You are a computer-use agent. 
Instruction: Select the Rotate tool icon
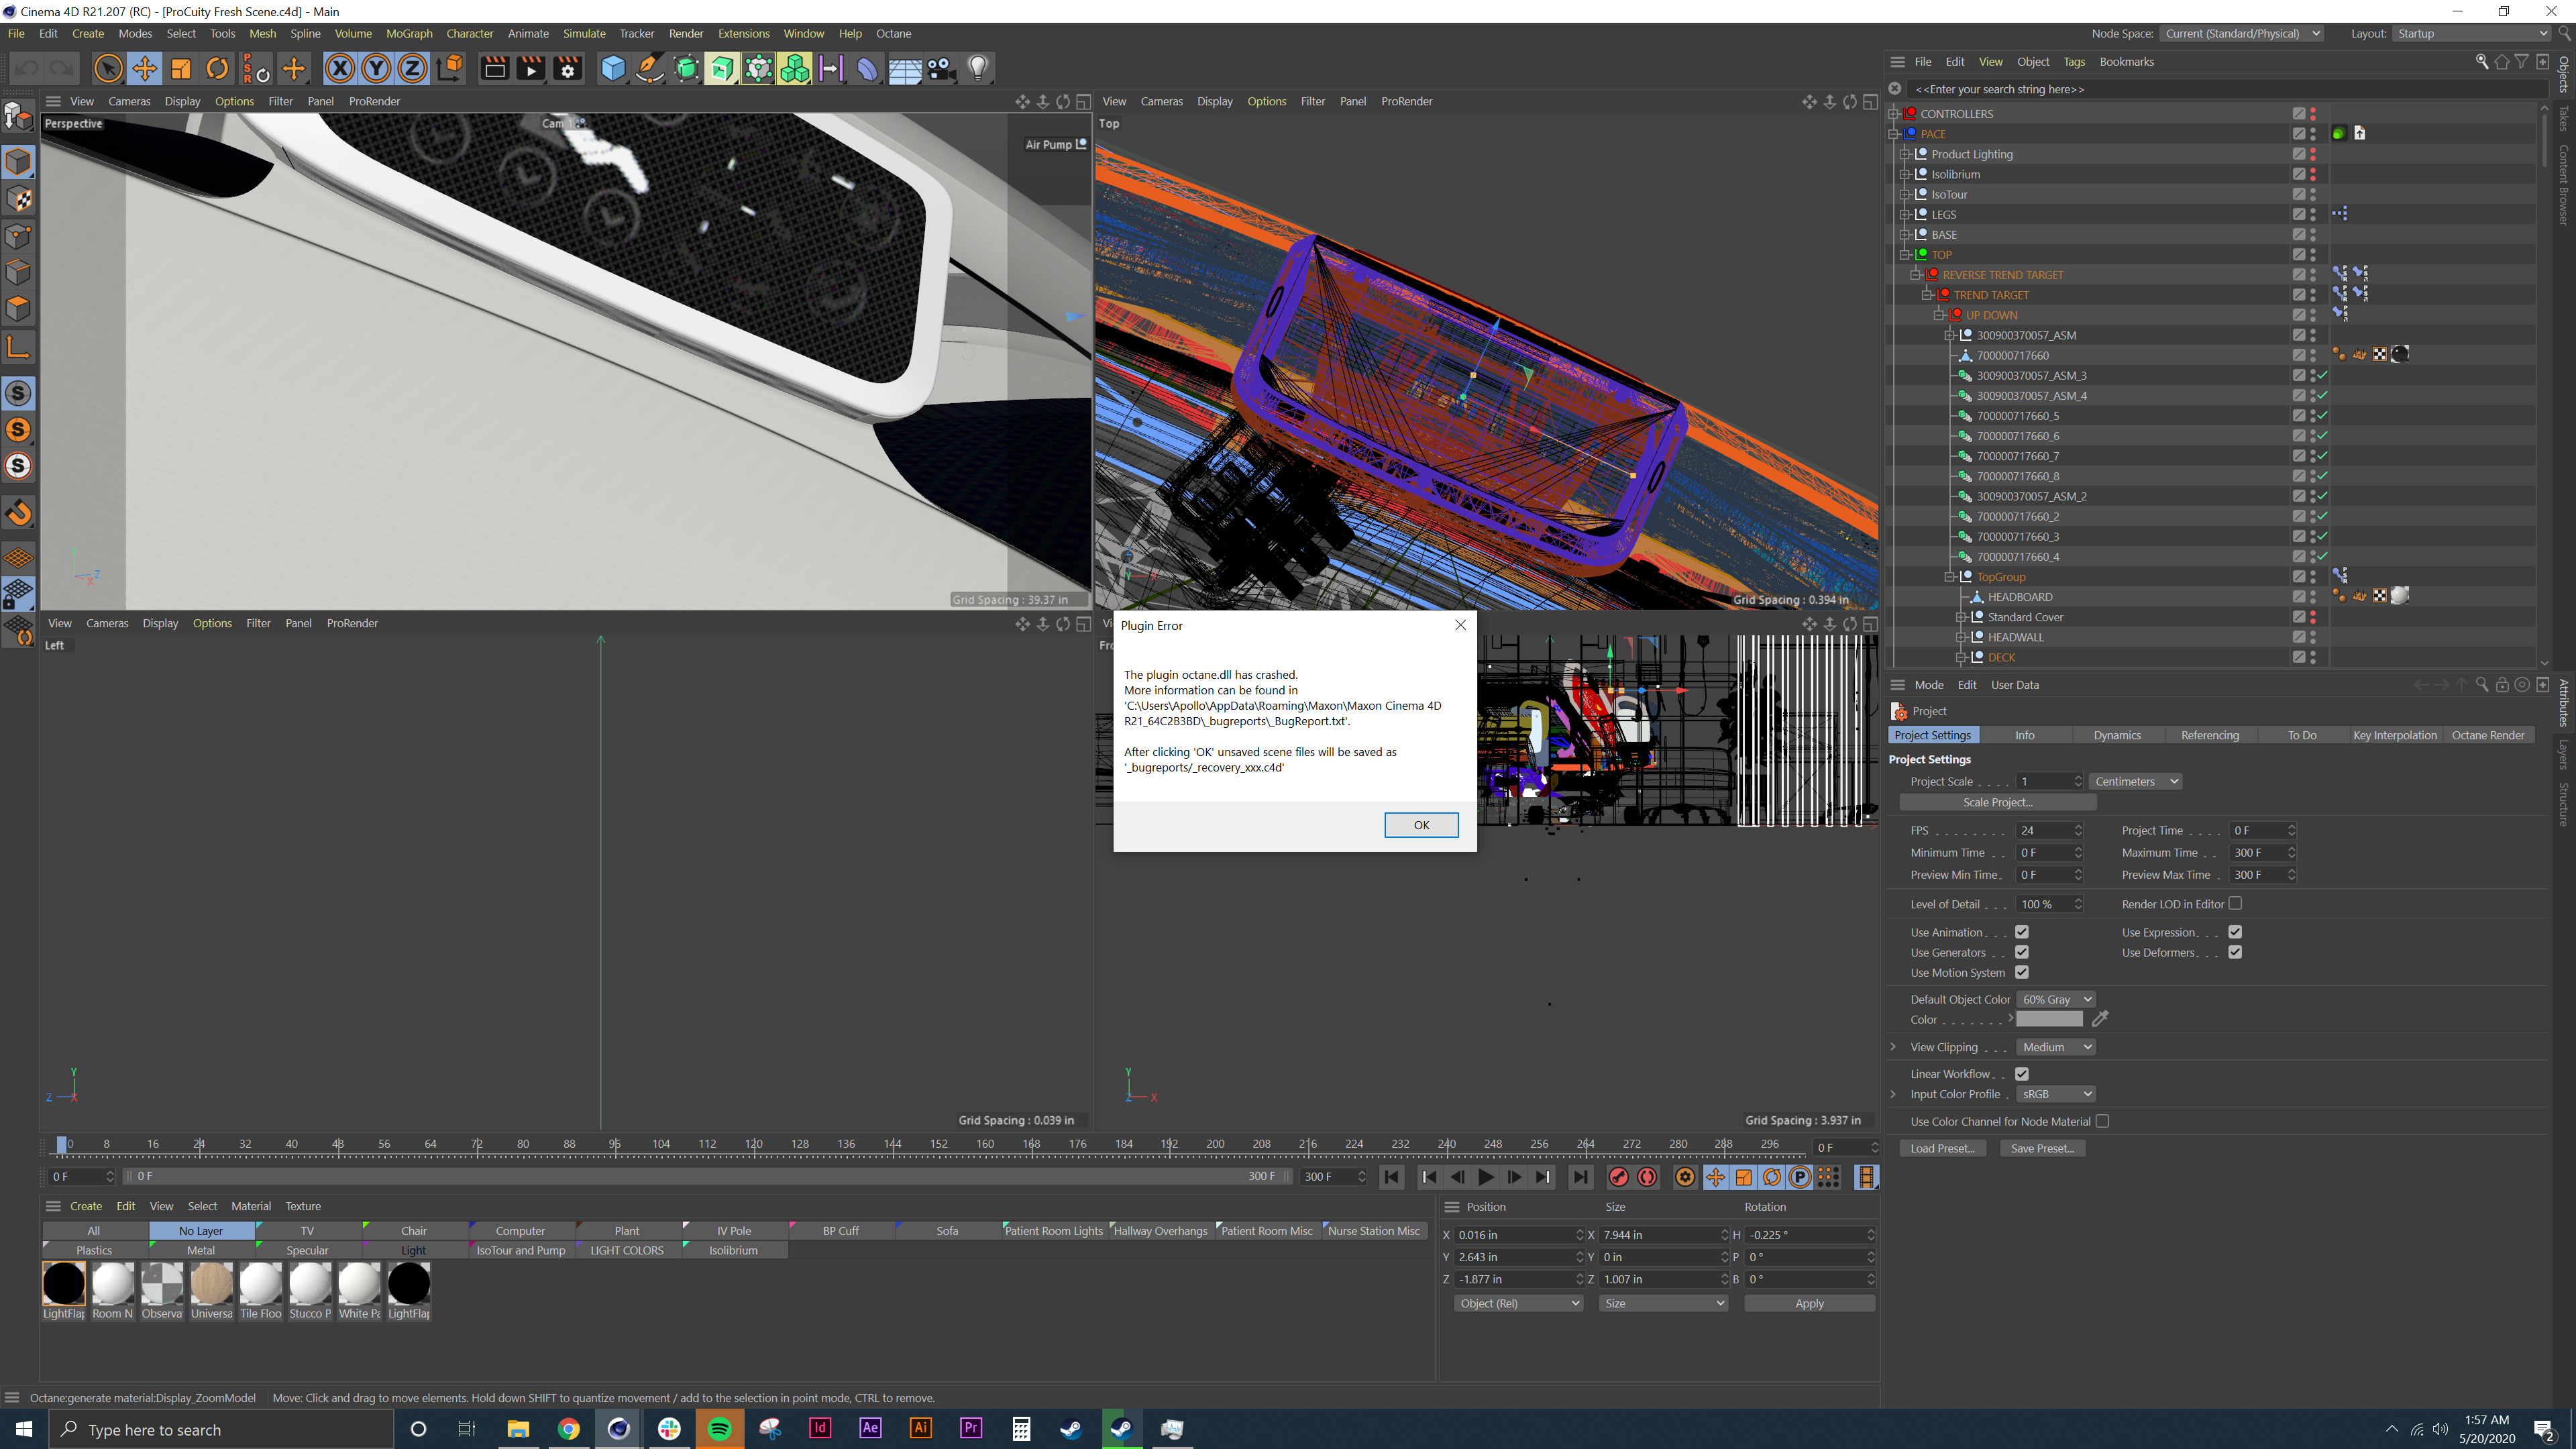(217, 68)
